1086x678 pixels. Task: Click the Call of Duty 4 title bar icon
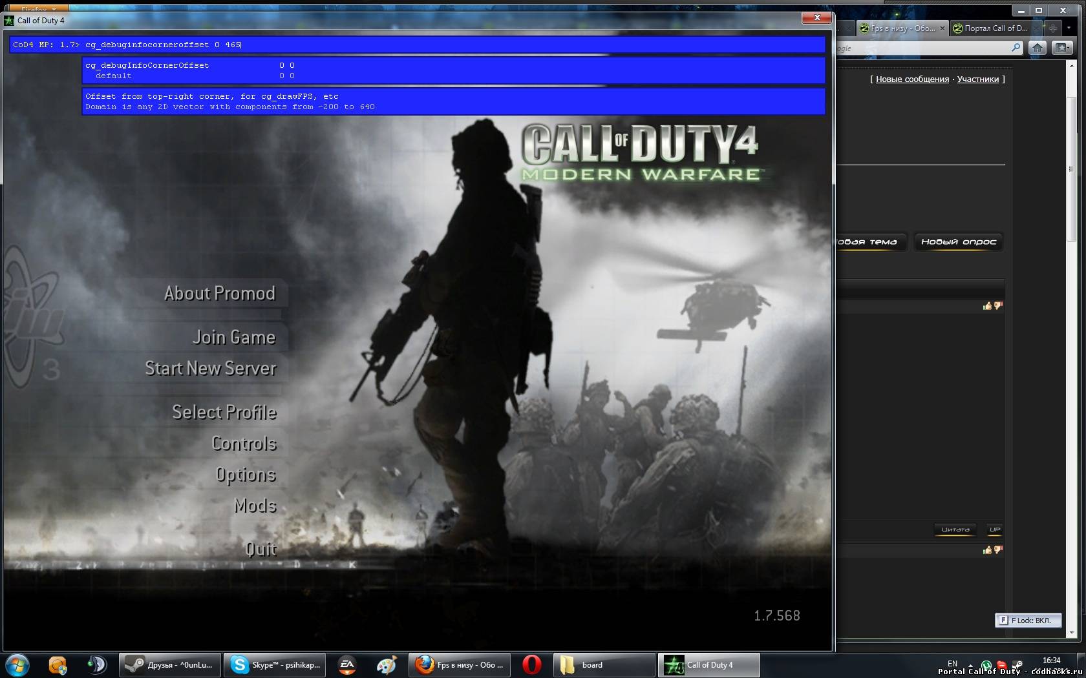point(9,21)
